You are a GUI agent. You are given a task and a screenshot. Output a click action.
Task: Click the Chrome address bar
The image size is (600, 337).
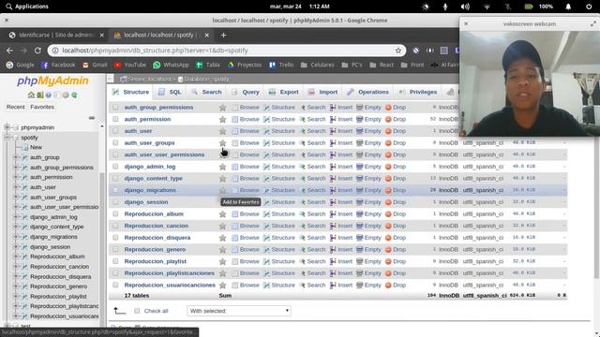tap(226, 51)
